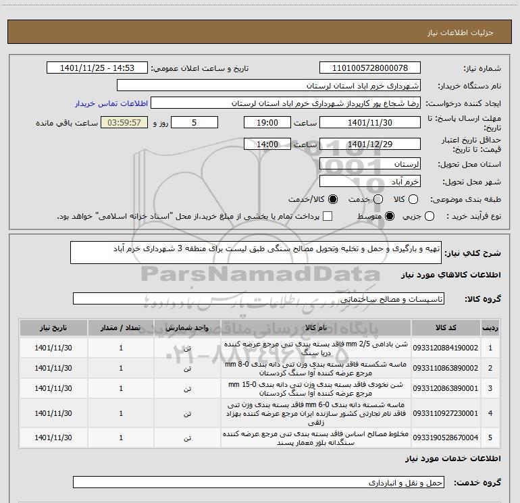Click the price validity date 1401/12/29 field

tap(370, 144)
